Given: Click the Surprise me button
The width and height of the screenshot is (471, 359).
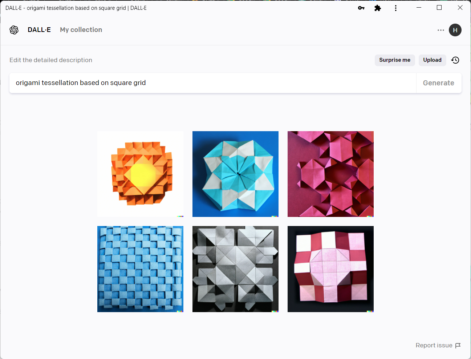Looking at the screenshot, I should pyautogui.click(x=395, y=60).
